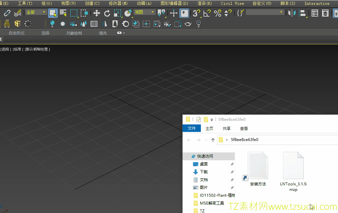338x213 pixels.
Task: Switch to 查看 tab in Explorer
Action: pos(244,128)
